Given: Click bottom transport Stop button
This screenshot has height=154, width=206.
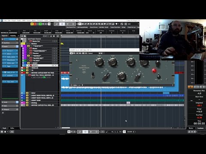Looking at the screenshot, I should (x=85, y=132).
